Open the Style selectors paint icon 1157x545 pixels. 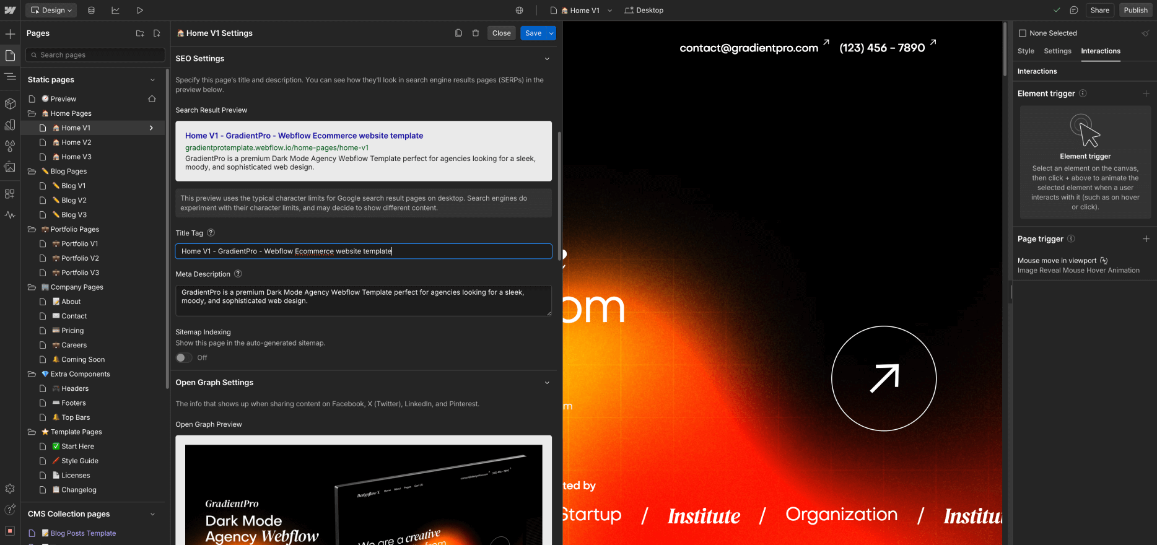[10, 125]
